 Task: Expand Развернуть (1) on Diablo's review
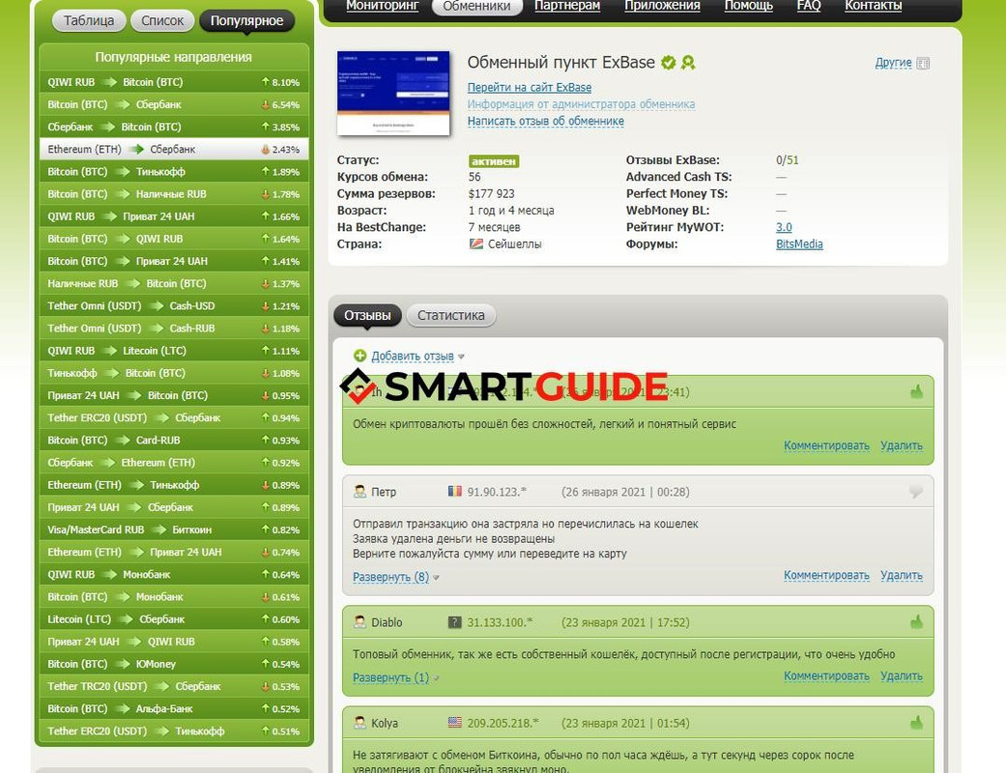tap(390, 677)
